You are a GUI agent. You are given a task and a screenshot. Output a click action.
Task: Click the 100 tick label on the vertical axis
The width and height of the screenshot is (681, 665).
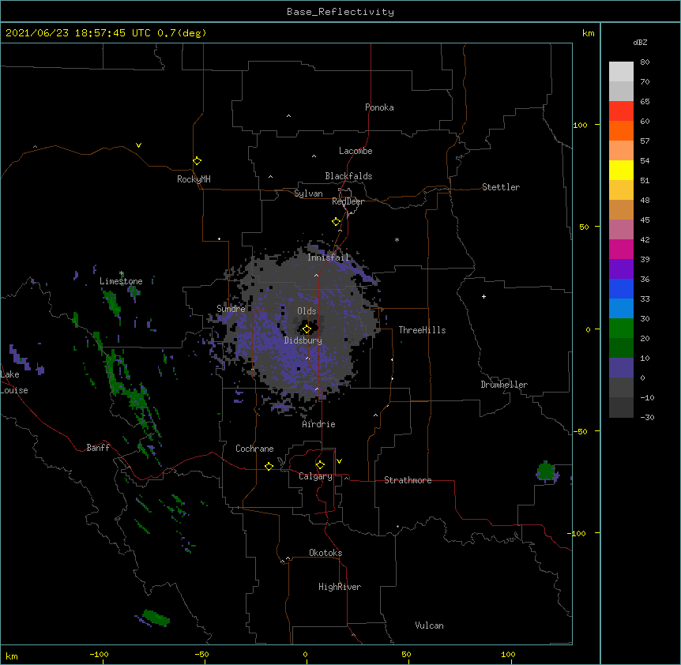[580, 125]
